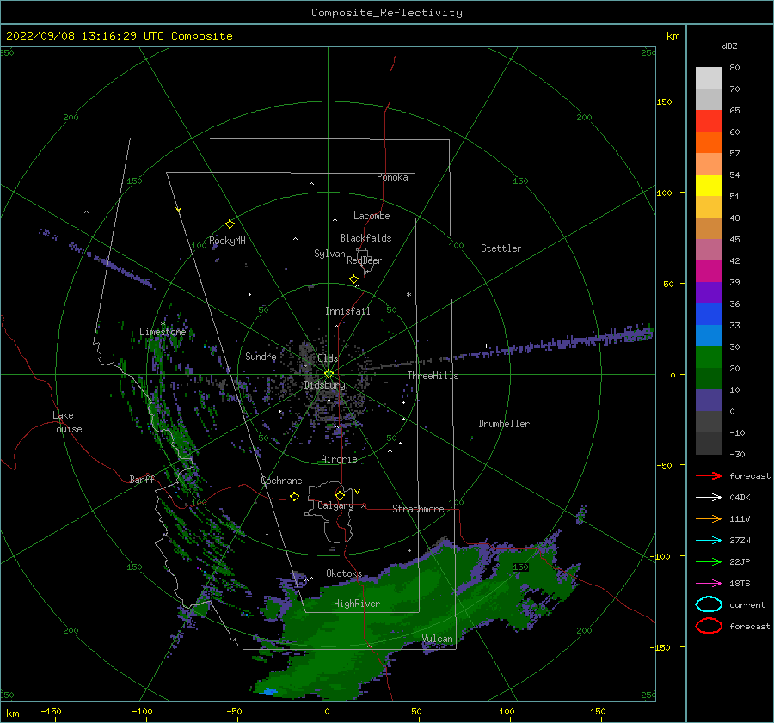Click the Ponoka town label
Screen dimensions: 774x723
(392, 177)
